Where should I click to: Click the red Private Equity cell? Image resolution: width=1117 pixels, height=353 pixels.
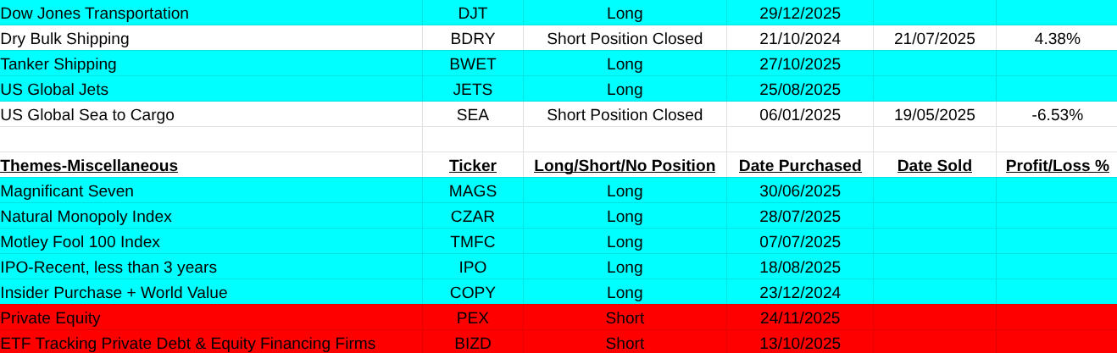click(51, 318)
